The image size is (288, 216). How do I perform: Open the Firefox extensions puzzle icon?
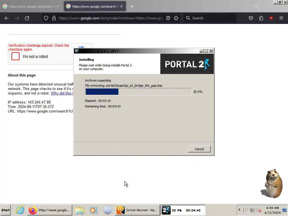click(261, 18)
